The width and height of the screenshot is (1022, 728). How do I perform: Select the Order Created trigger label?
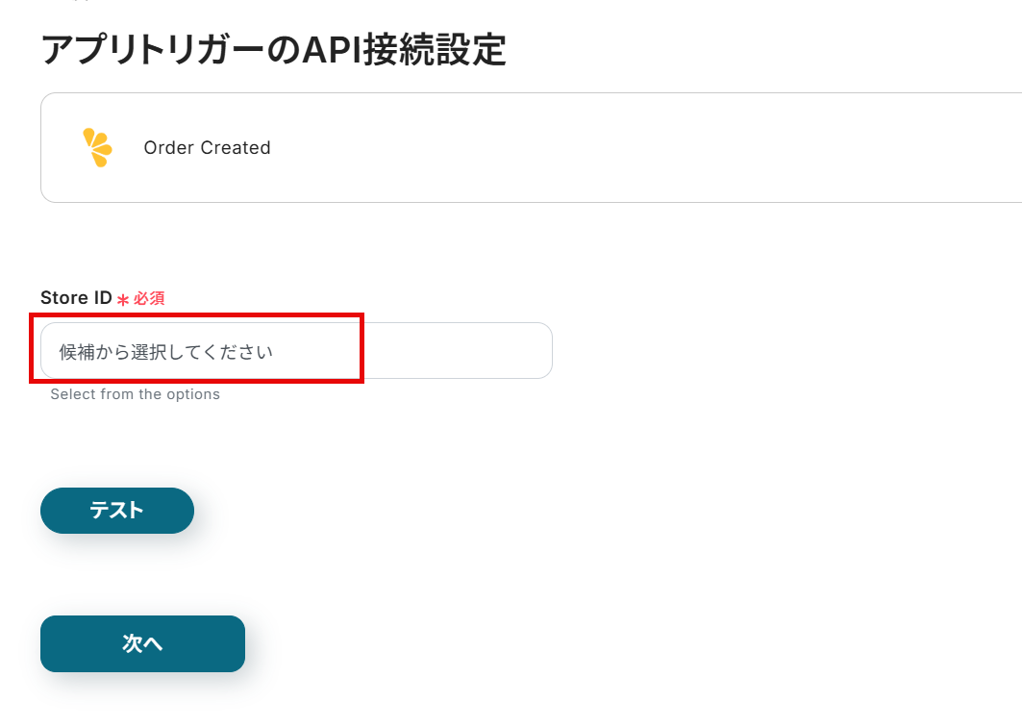pyautogui.click(x=207, y=148)
